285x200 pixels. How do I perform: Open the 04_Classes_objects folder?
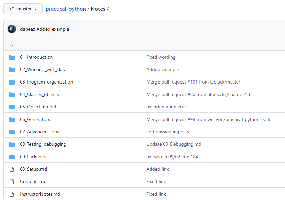[39, 95]
